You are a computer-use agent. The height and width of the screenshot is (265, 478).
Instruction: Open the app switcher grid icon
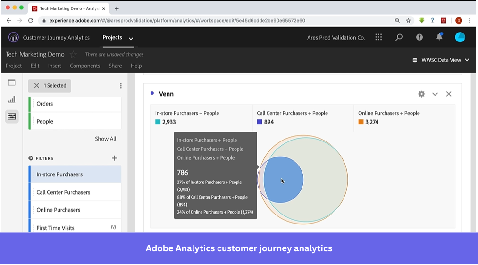(378, 37)
